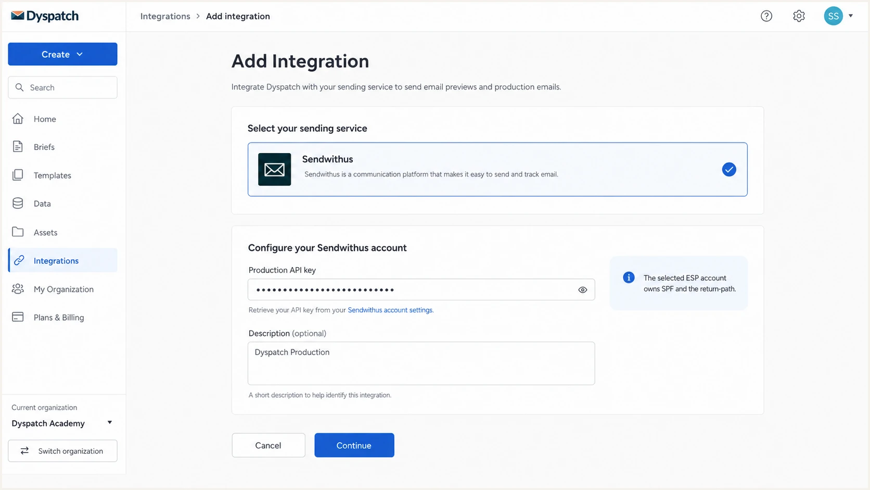The width and height of the screenshot is (870, 490).
Task: Click the ESP account SPF info text
Action: pos(689,283)
